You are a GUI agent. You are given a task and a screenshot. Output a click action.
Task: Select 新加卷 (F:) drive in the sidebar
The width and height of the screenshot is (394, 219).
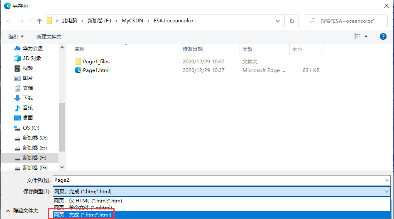[30, 158]
